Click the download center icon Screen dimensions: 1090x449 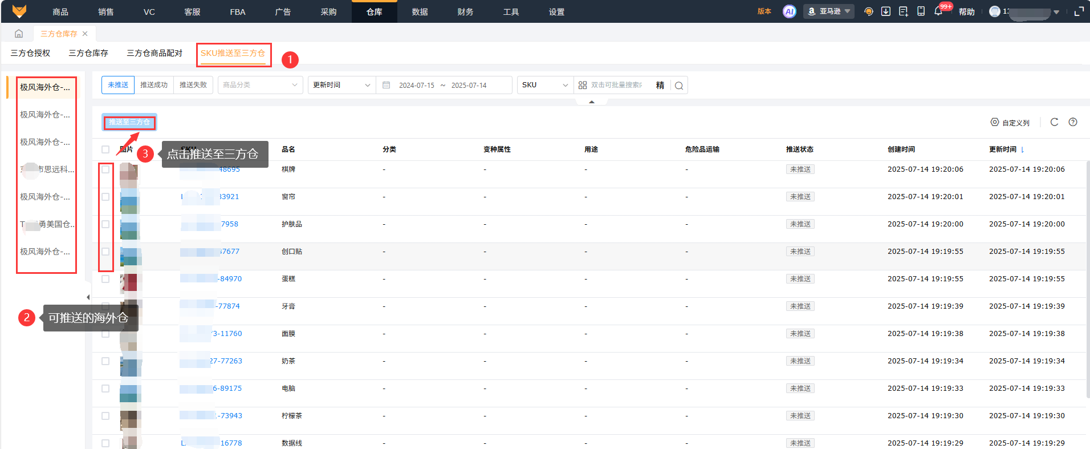tap(886, 11)
